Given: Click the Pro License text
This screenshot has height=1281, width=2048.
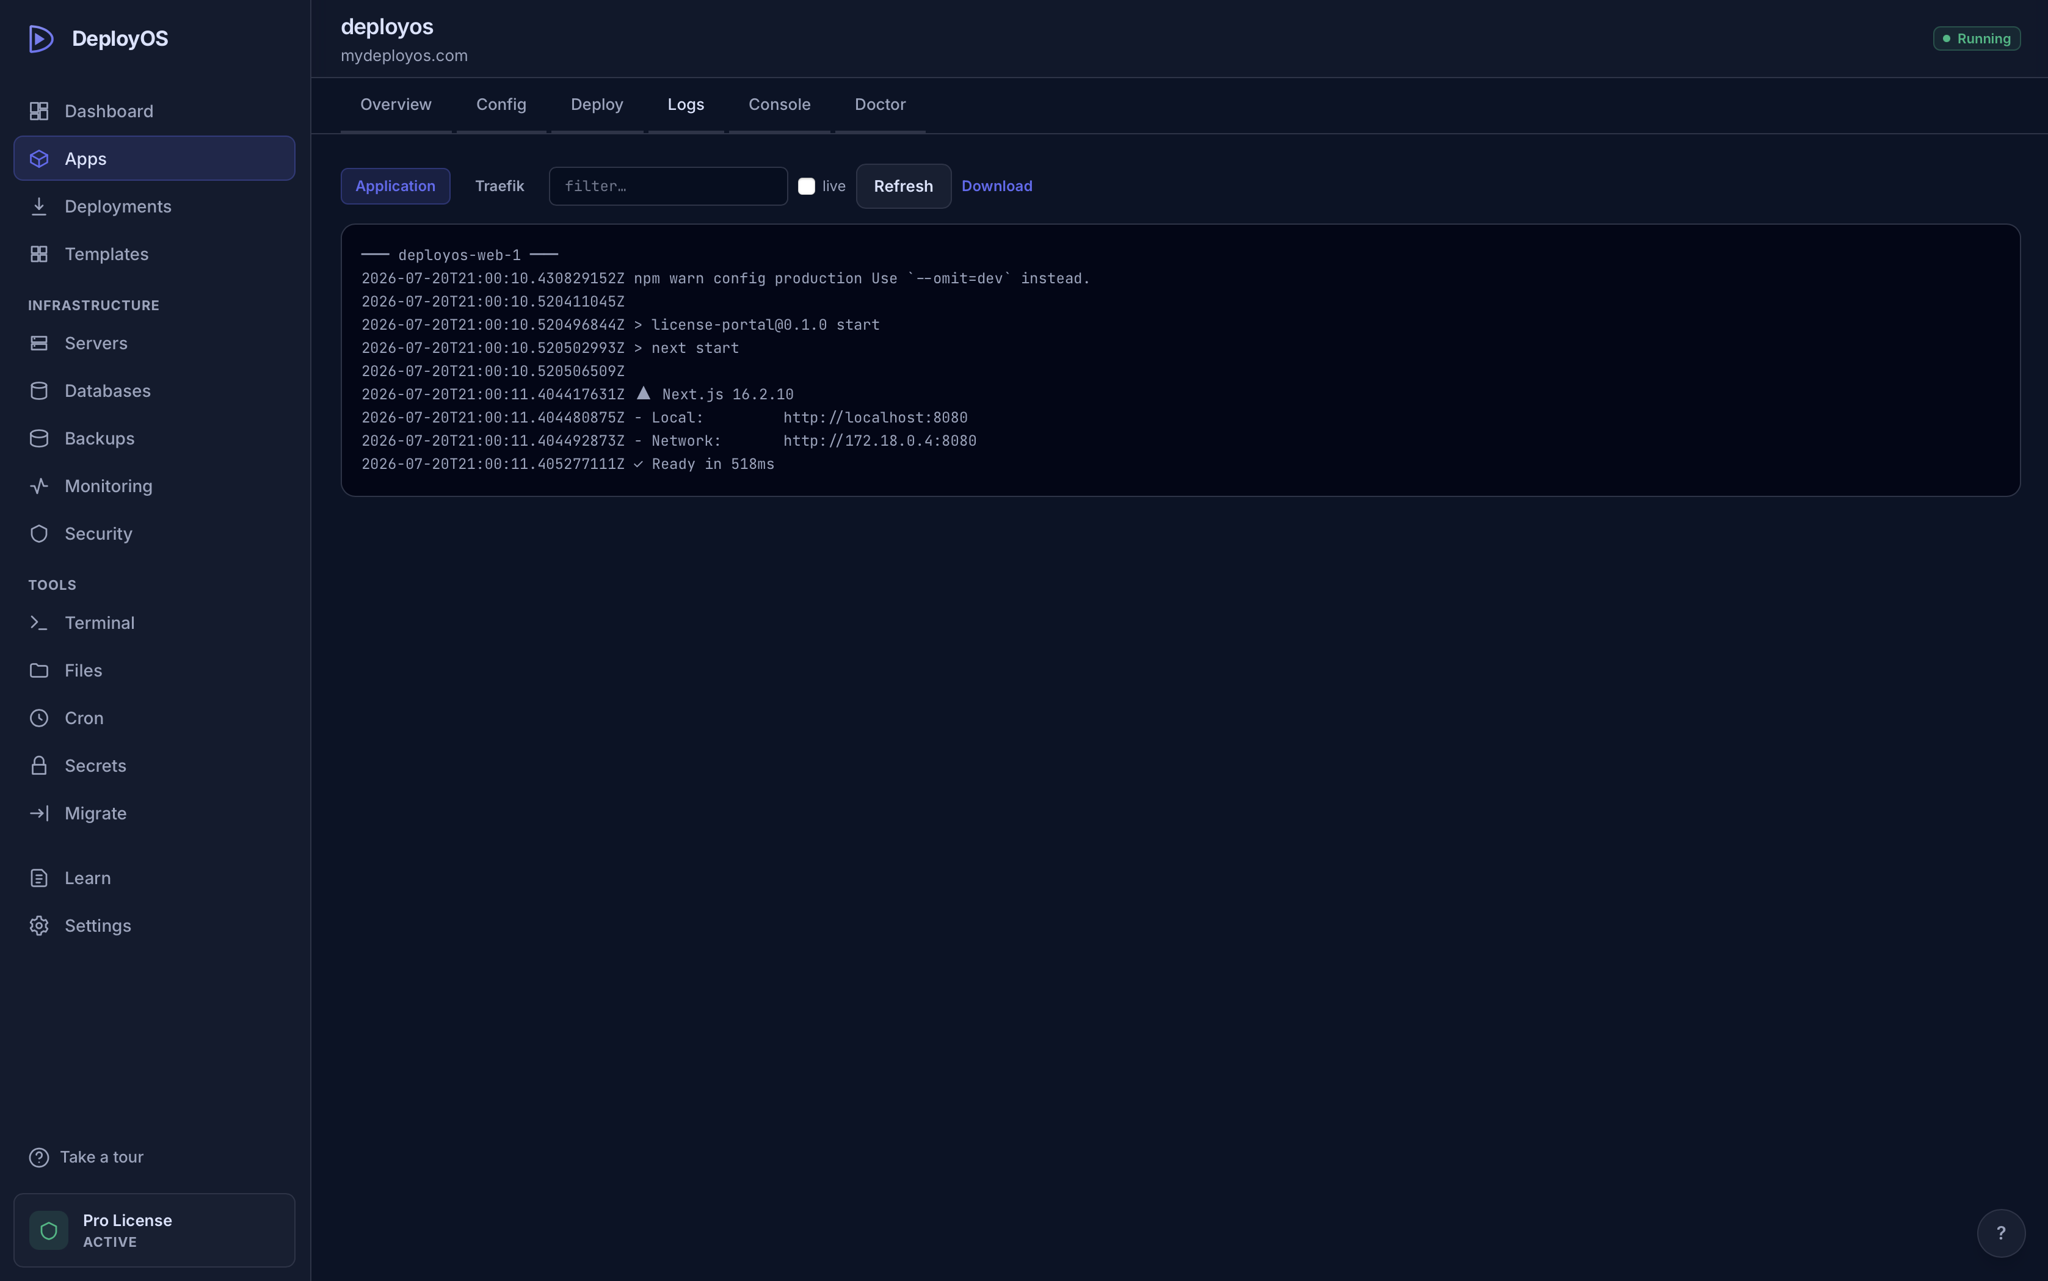Looking at the screenshot, I should pos(127,1220).
